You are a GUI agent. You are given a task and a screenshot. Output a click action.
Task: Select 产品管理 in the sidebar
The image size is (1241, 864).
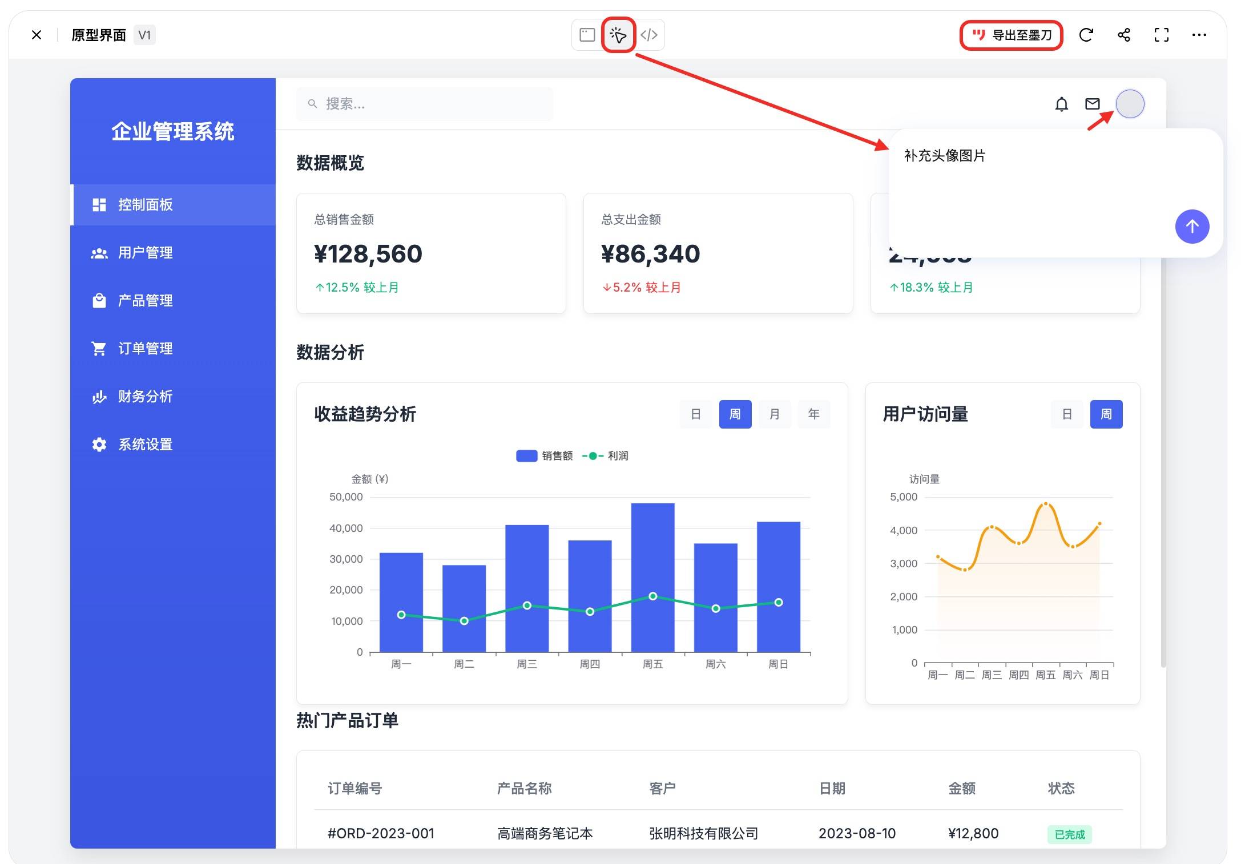coord(173,301)
